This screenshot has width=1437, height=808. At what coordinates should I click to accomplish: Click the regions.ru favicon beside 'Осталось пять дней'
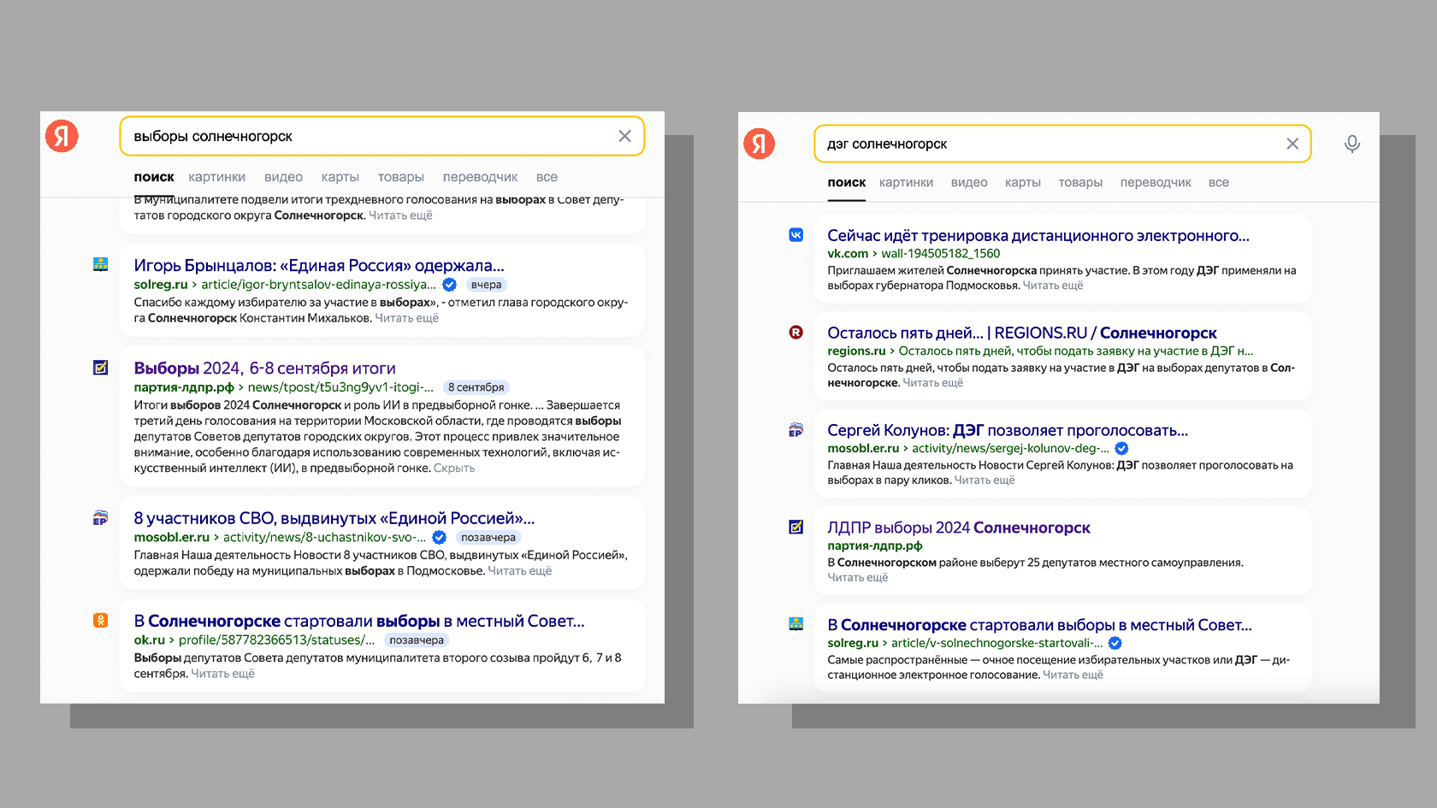click(796, 333)
